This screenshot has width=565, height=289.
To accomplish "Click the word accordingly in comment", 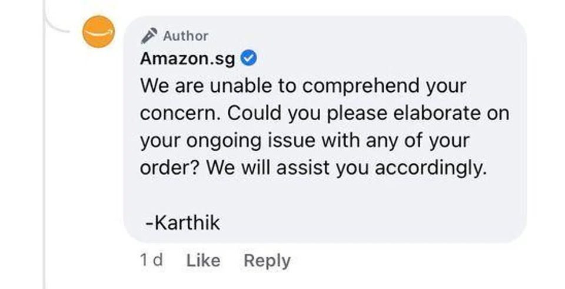I will [428, 168].
